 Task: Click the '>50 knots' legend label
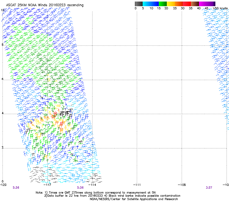point(220,8)
